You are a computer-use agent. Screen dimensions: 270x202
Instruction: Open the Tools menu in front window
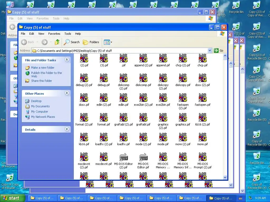[x=68, y=34]
